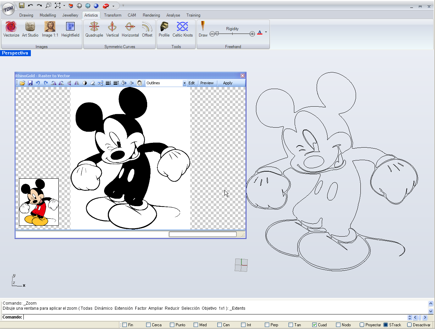Click Preview in Raster to Vector
The width and height of the screenshot is (435, 329).
coord(207,83)
